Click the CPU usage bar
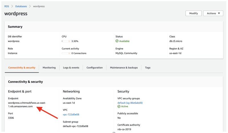228x133 pixels. click(x=66, y=41)
